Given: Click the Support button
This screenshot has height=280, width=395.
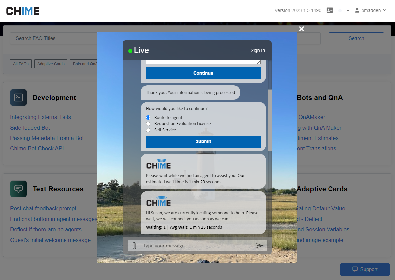Looking at the screenshot, I should pos(365,269).
